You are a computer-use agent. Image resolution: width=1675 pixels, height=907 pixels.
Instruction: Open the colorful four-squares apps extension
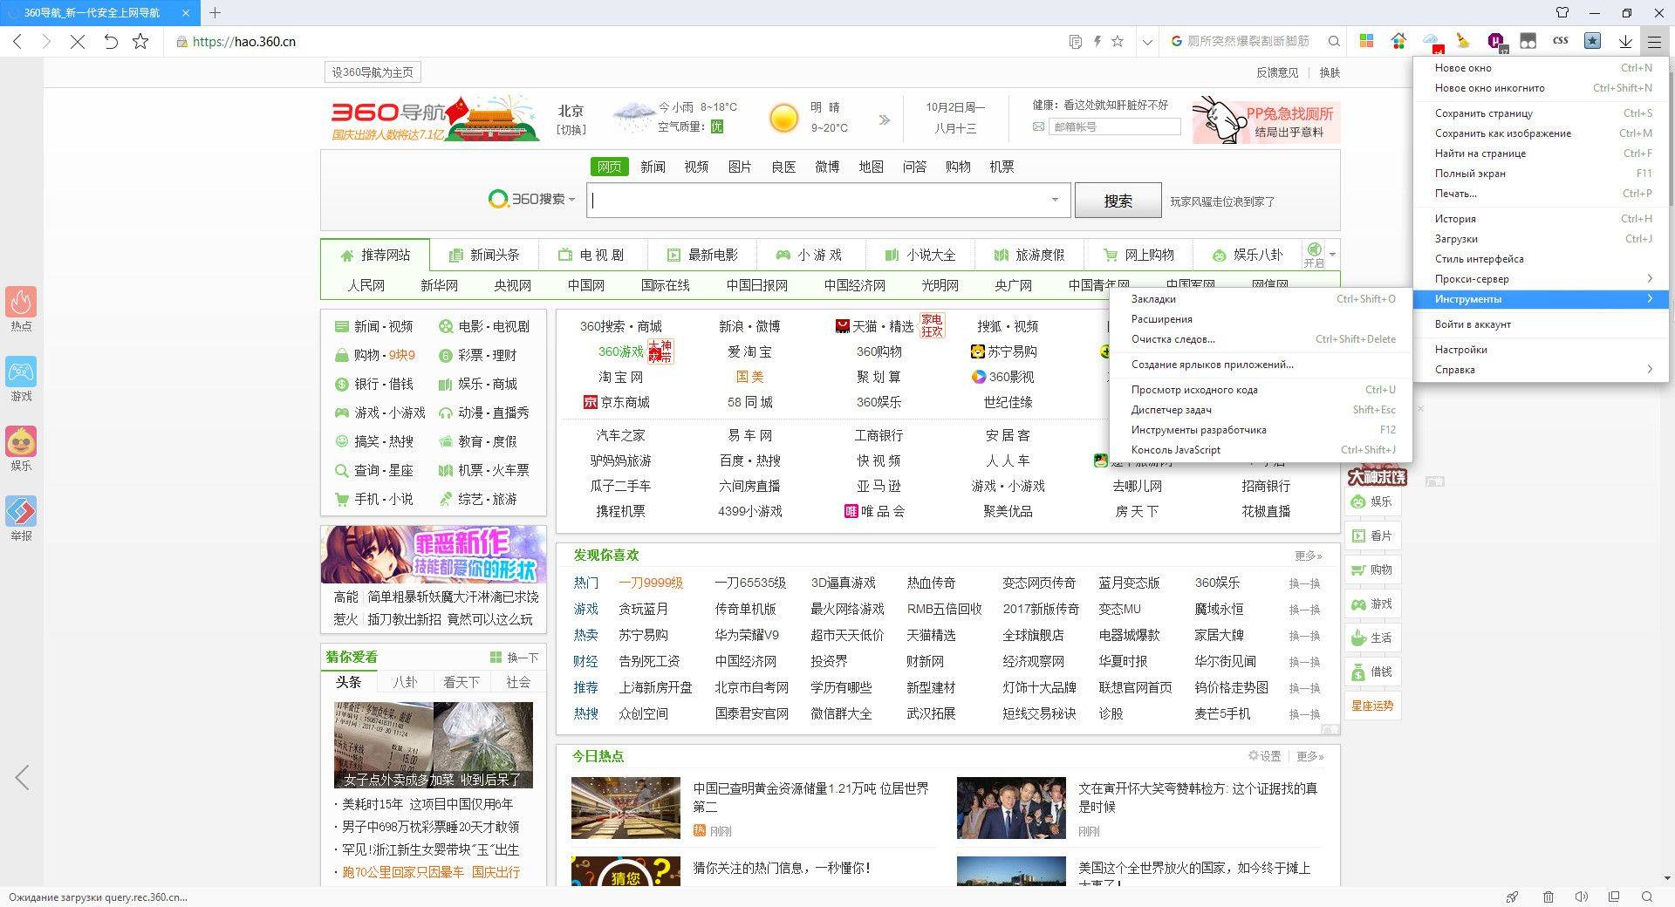point(1367,41)
